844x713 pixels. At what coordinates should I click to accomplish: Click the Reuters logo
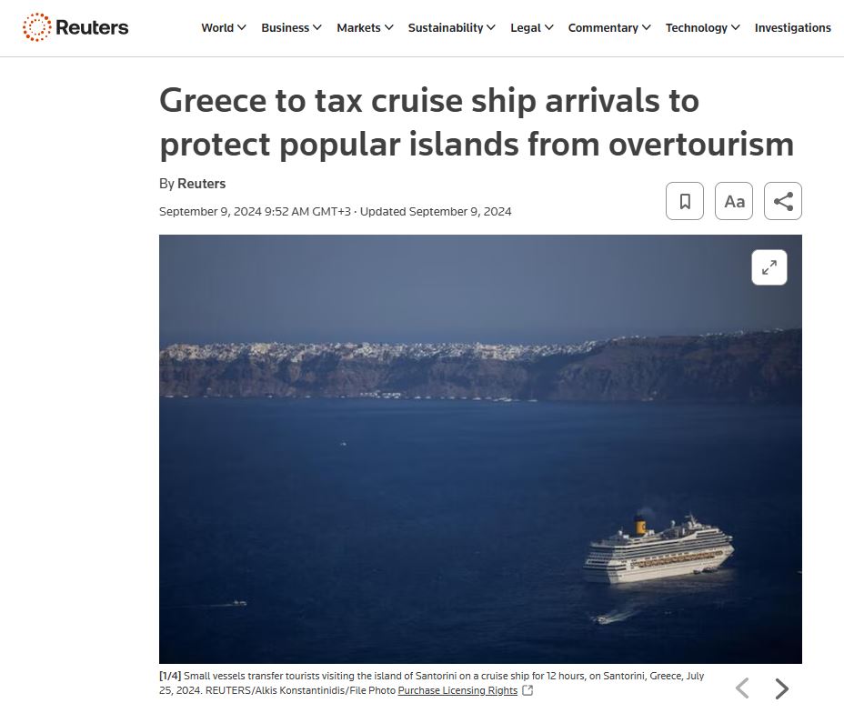pyautogui.click(x=75, y=27)
